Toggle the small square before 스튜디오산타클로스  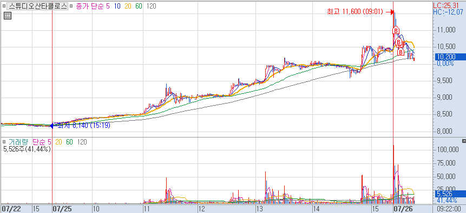tap(4, 6)
